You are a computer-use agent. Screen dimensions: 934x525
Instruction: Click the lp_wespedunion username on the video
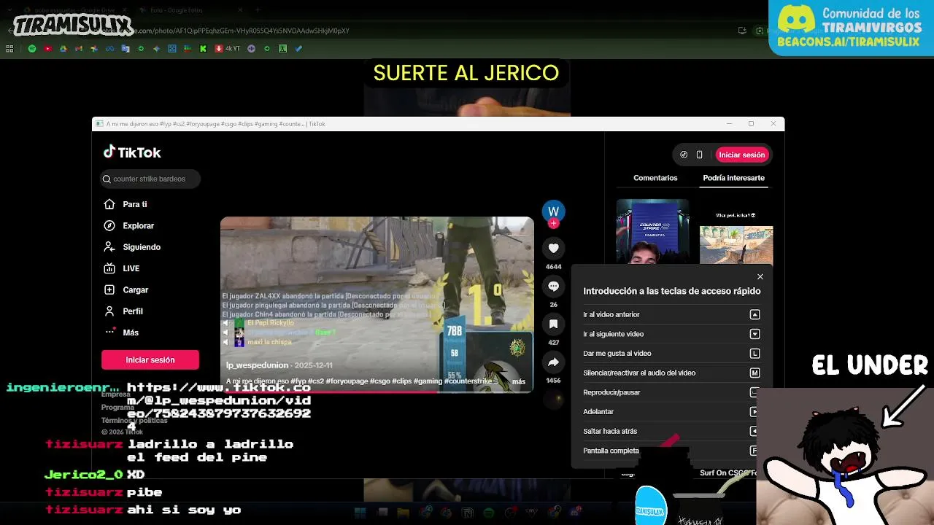(257, 365)
